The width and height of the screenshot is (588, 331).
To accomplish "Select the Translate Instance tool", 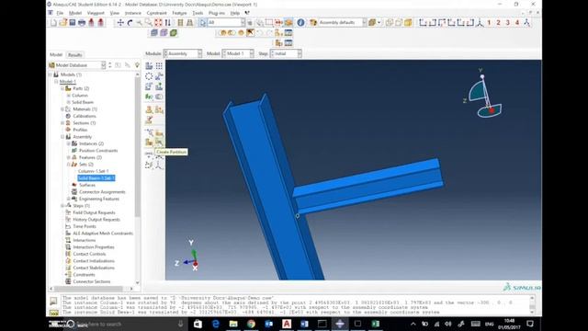I will click(159, 76).
